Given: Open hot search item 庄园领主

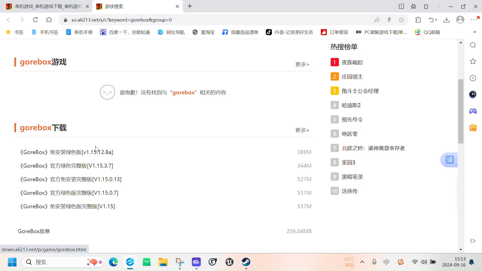Looking at the screenshot, I should 352,77.
